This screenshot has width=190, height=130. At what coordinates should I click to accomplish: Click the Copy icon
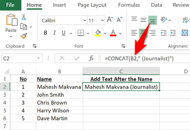(24, 27)
